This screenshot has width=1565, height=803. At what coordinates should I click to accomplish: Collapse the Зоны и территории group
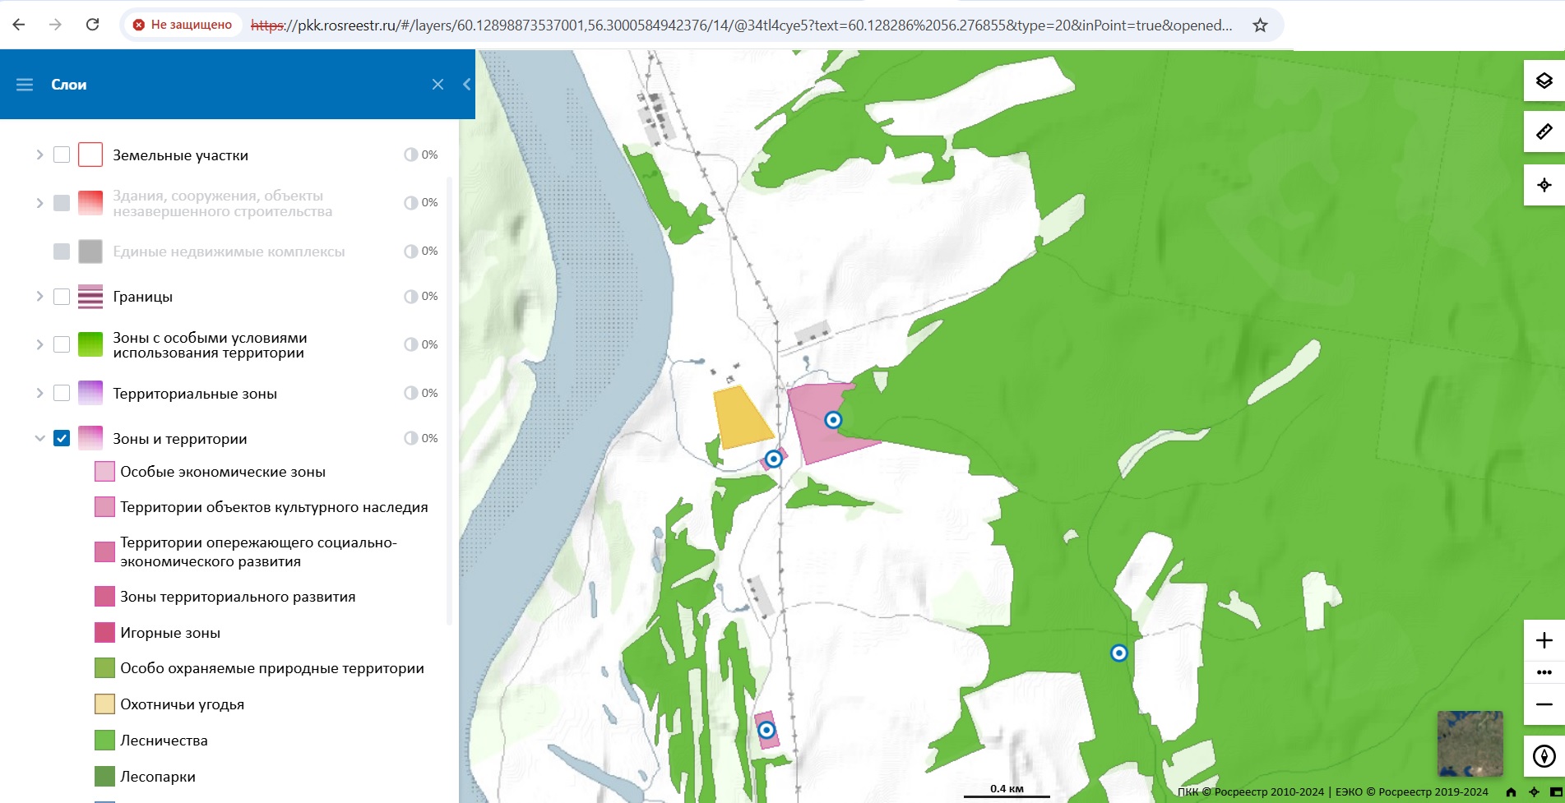(x=39, y=438)
